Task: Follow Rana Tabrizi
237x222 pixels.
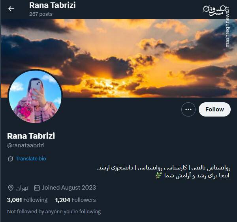Action: point(214,109)
